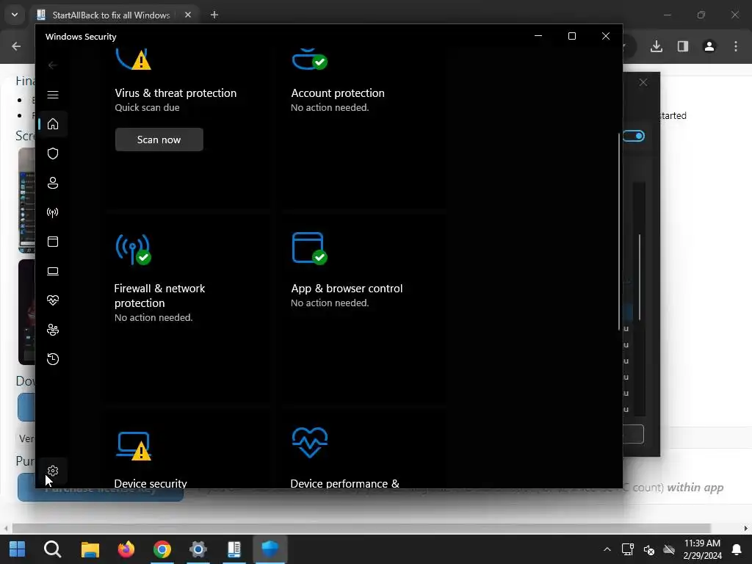Switch to Windows Security taskbar icon
Screen dimensions: 752x564
click(x=270, y=549)
